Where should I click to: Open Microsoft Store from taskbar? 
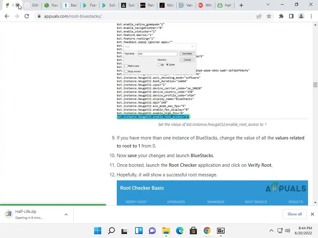point(193,231)
